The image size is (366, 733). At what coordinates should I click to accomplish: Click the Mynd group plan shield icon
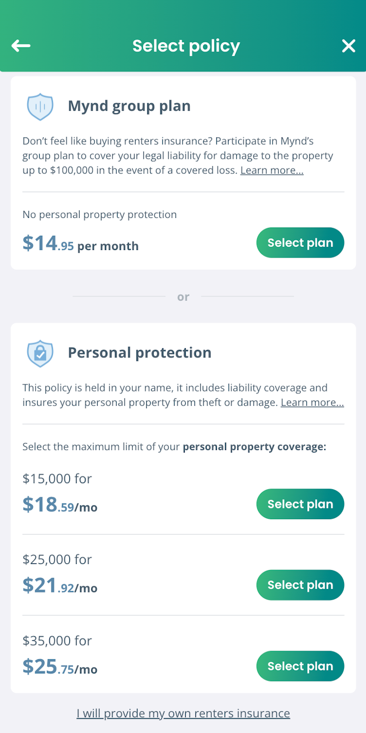tap(40, 106)
